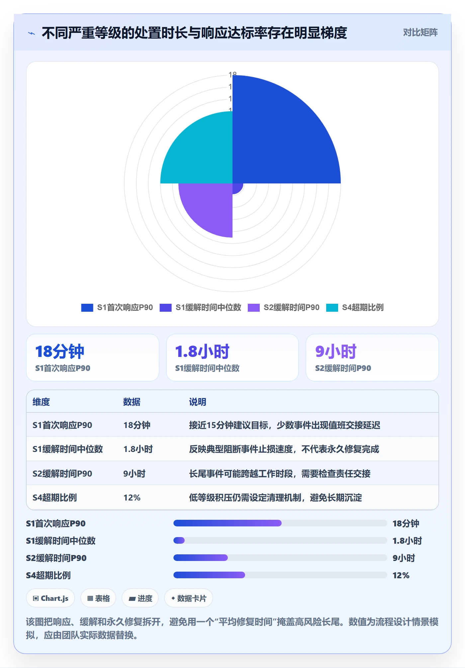Viewport: 465px width, 668px height.
Task: Toggle the S2缓解时间P90 legend swatch
Action: pos(254,308)
